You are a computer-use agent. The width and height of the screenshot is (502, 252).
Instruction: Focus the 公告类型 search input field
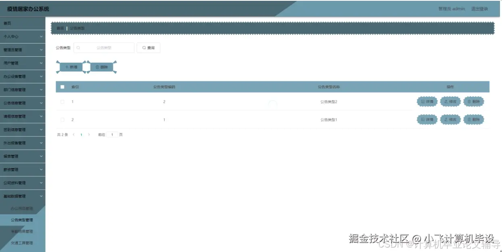click(x=104, y=48)
